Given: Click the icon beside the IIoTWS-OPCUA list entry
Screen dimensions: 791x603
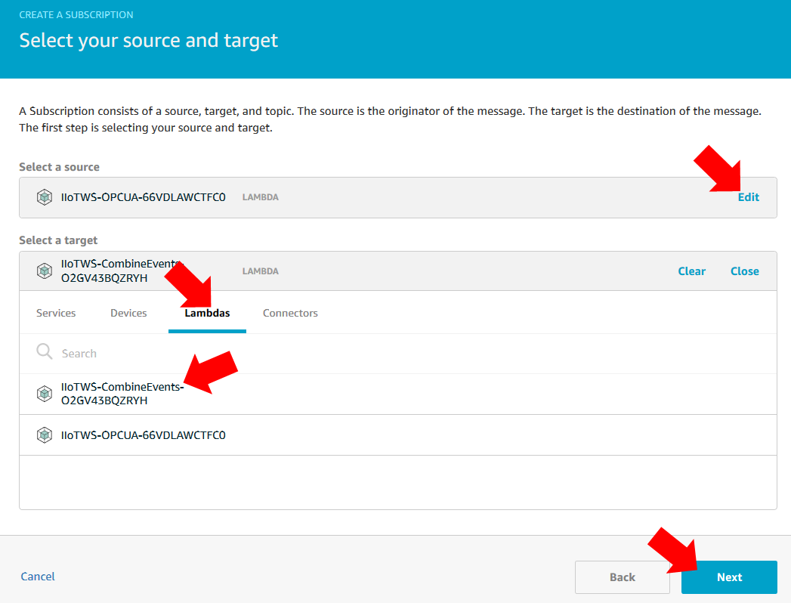Looking at the screenshot, I should click(45, 435).
